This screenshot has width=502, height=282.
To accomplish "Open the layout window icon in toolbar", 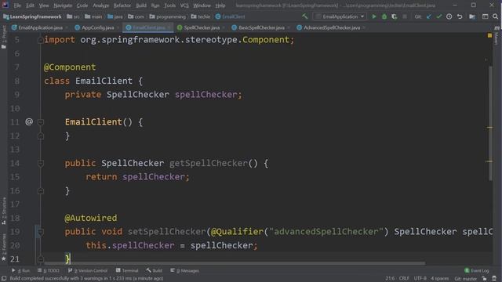I will click(485, 16).
